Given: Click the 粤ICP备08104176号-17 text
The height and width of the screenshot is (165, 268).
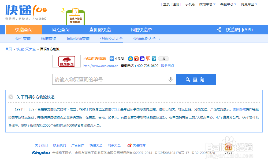Looking at the screenshot, I should 172,153.
